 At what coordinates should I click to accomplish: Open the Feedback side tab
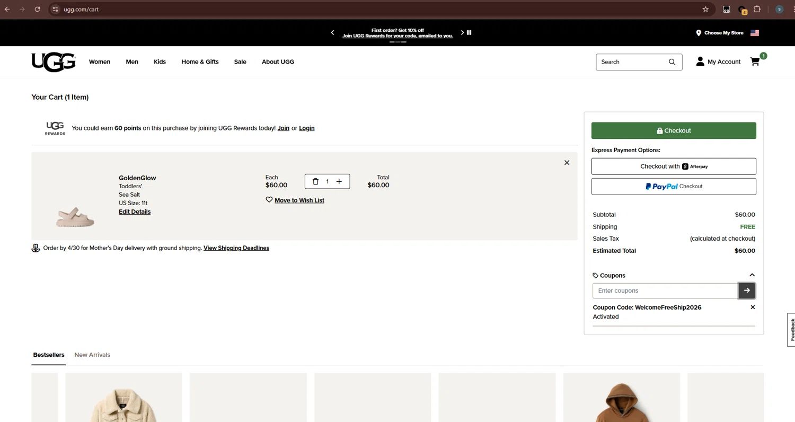point(791,330)
